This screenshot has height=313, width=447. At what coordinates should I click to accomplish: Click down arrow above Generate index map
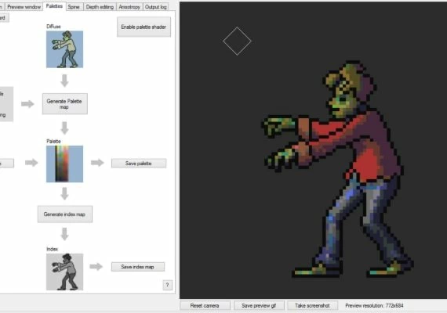click(x=65, y=193)
